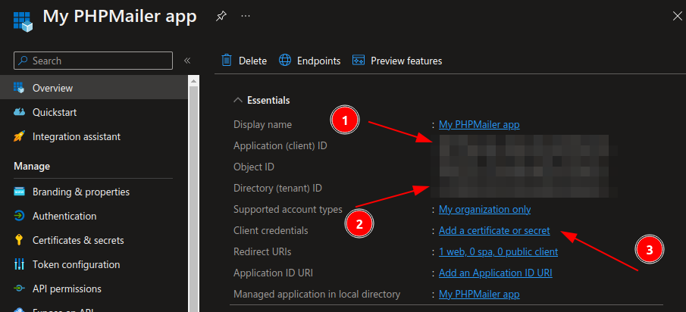
Task: Open Preview features
Action: [406, 61]
